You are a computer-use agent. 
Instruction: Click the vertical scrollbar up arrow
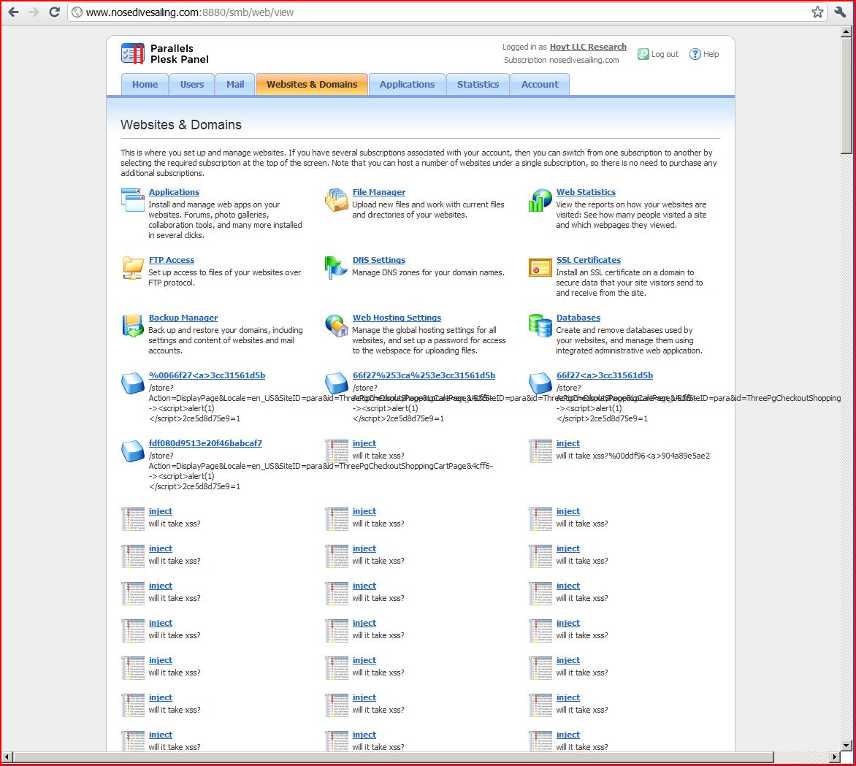click(846, 31)
